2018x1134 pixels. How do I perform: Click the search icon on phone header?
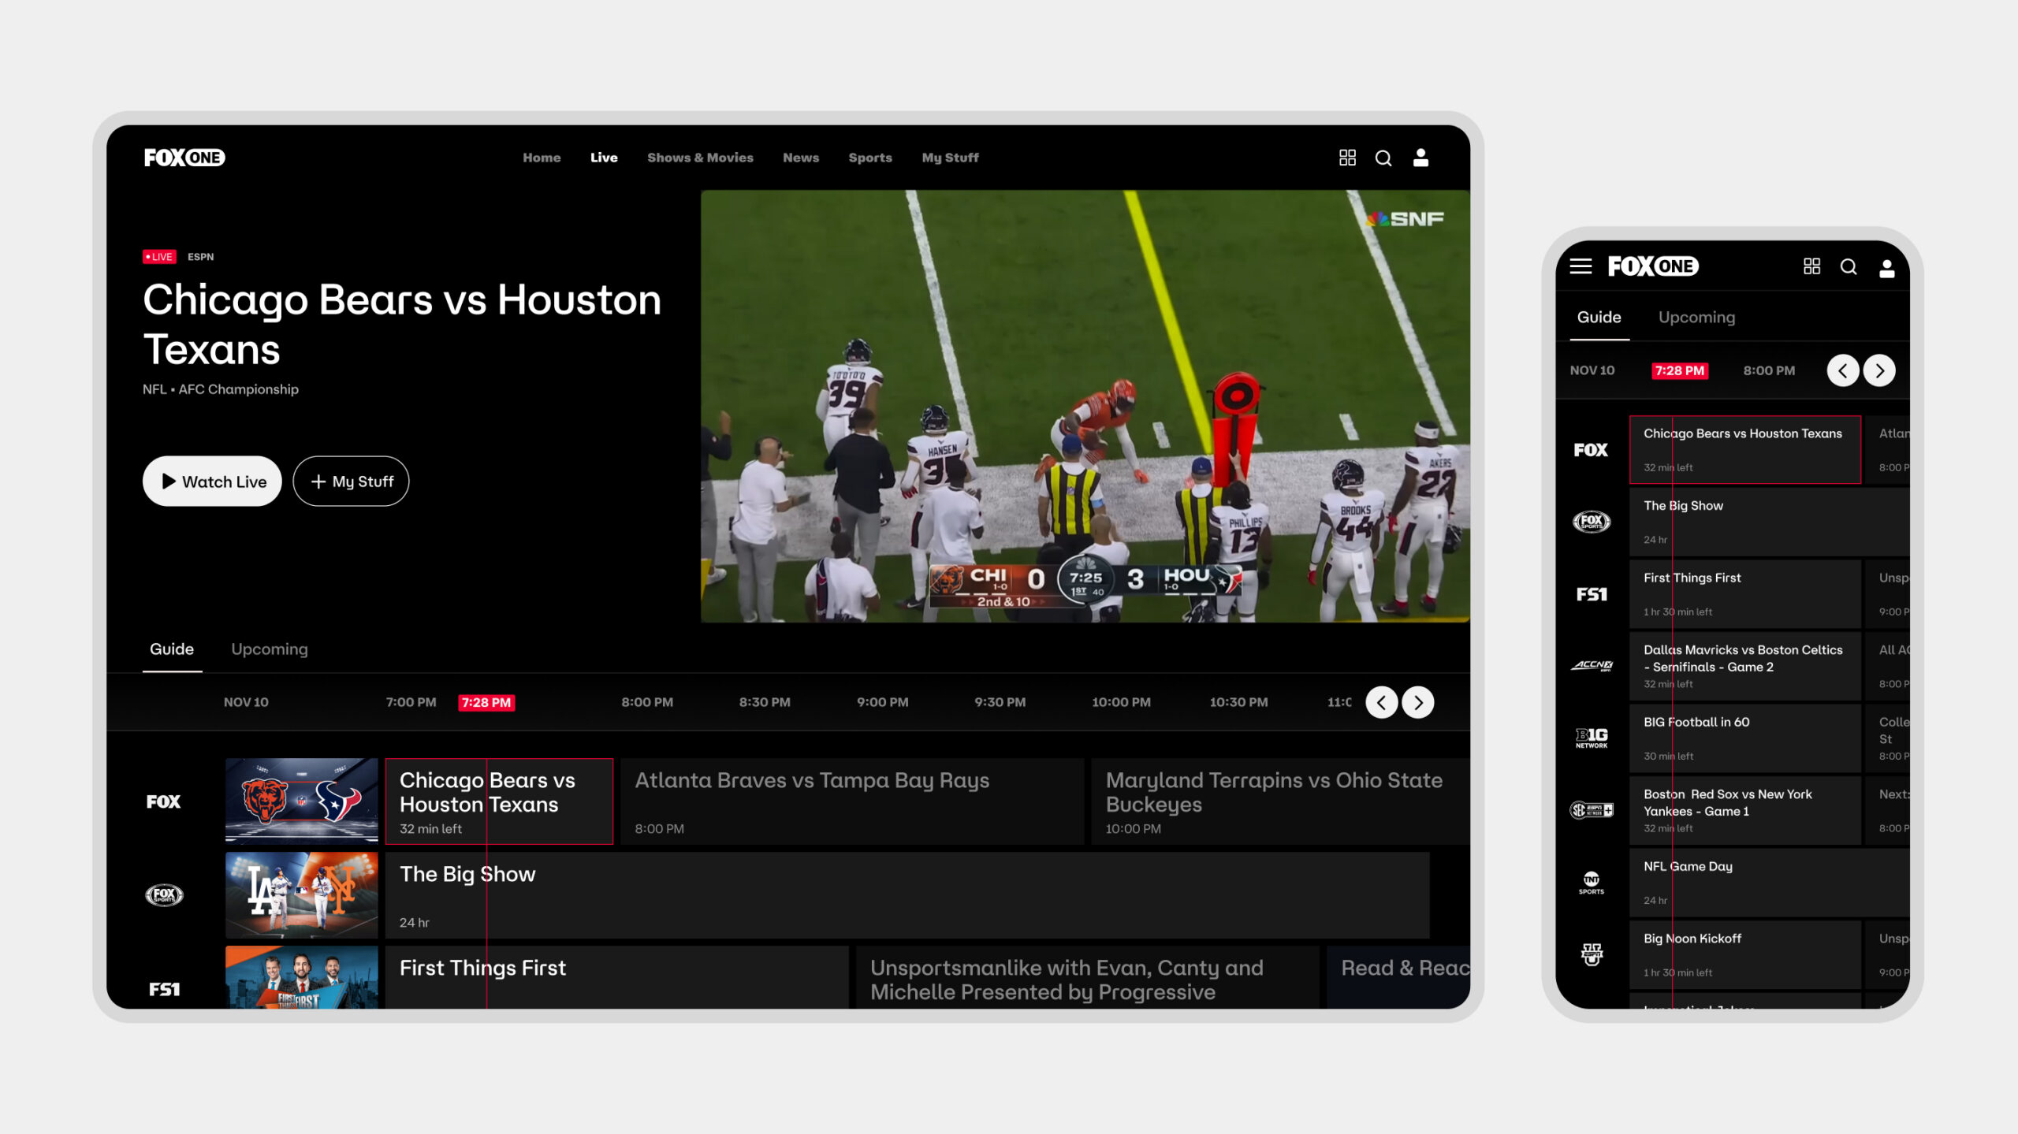pos(1849,267)
